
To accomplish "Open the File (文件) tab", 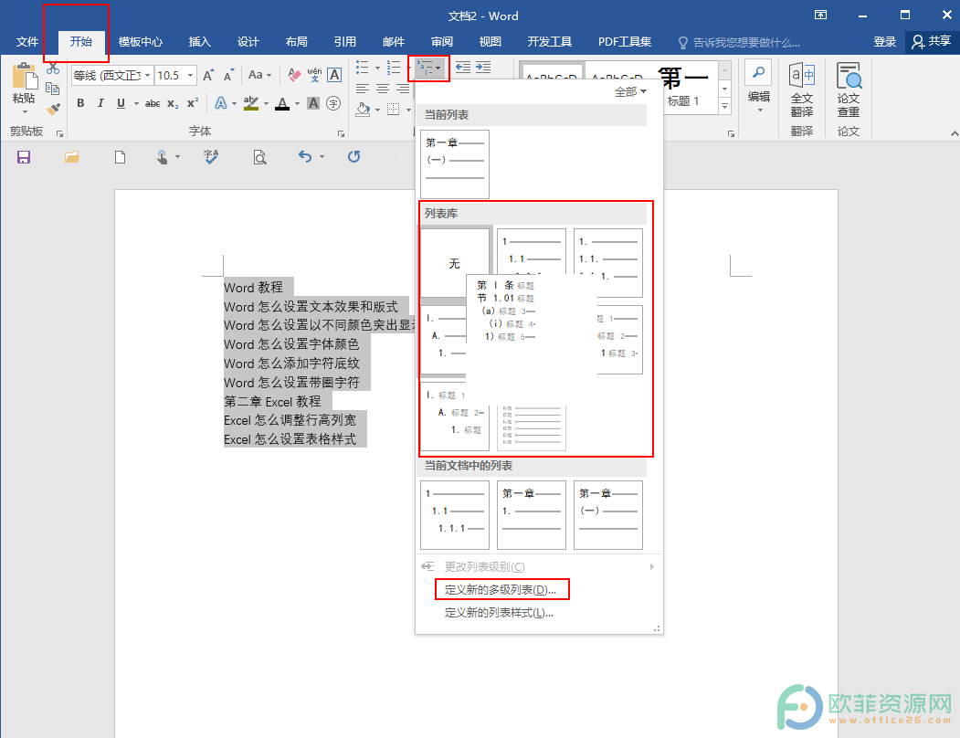I will [26, 42].
